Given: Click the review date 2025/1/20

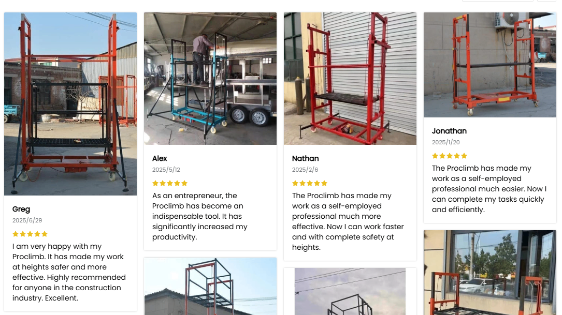Looking at the screenshot, I should point(446,142).
